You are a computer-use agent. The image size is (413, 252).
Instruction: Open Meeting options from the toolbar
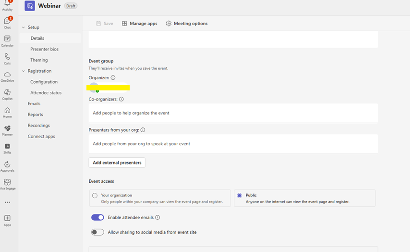187,24
